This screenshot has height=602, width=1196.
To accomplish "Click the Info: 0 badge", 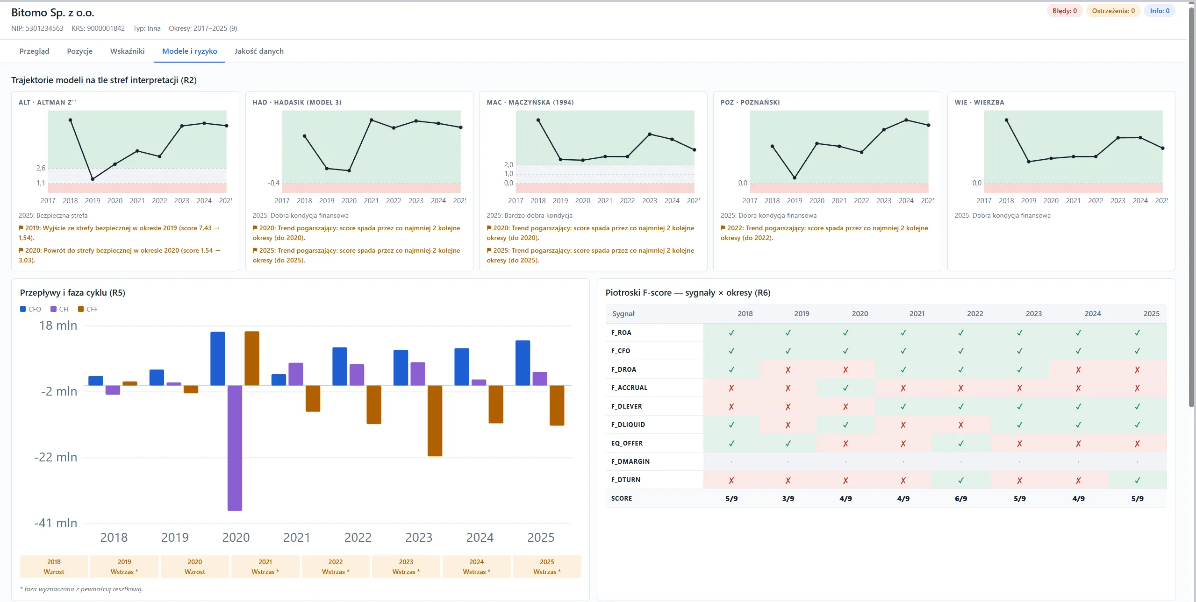I will (x=1160, y=11).
